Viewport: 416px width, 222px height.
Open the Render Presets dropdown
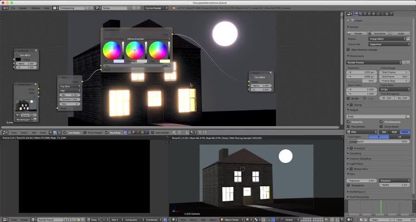pyautogui.click(x=374, y=62)
